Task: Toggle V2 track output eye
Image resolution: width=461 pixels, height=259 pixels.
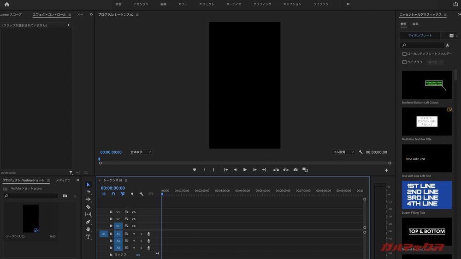Action: tap(134, 219)
